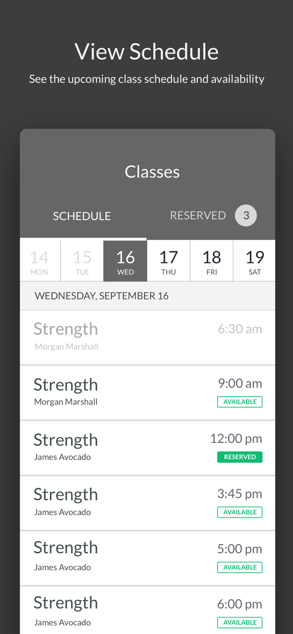Tap Available badge for 6:00 pm class
This screenshot has height=634, width=293.
coord(240,623)
